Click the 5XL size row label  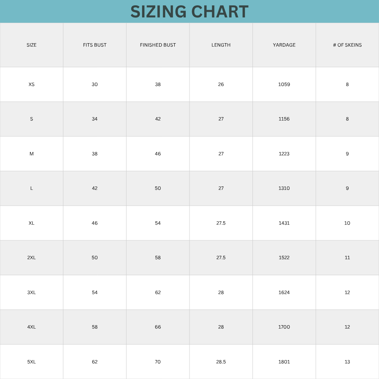pyautogui.click(x=31, y=362)
